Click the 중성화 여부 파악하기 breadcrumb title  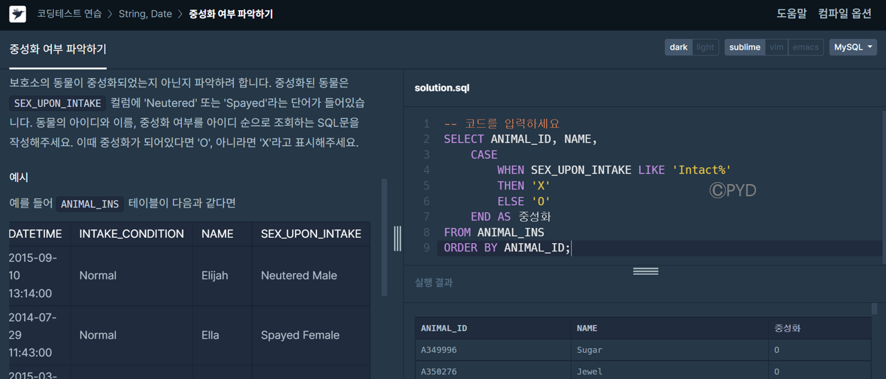[x=231, y=13]
